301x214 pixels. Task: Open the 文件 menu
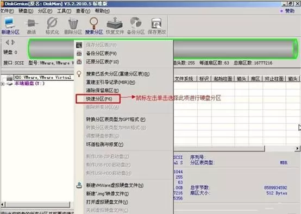[7, 11]
